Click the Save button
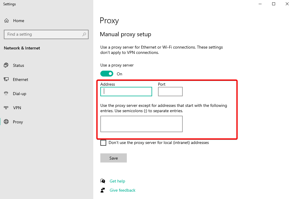The width and height of the screenshot is (291, 199). pos(114,158)
